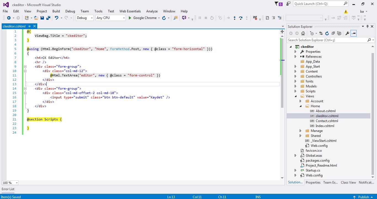Viewport: 377px width, 199px height.
Task: Click the Step Into debug icon
Action: 234,18
